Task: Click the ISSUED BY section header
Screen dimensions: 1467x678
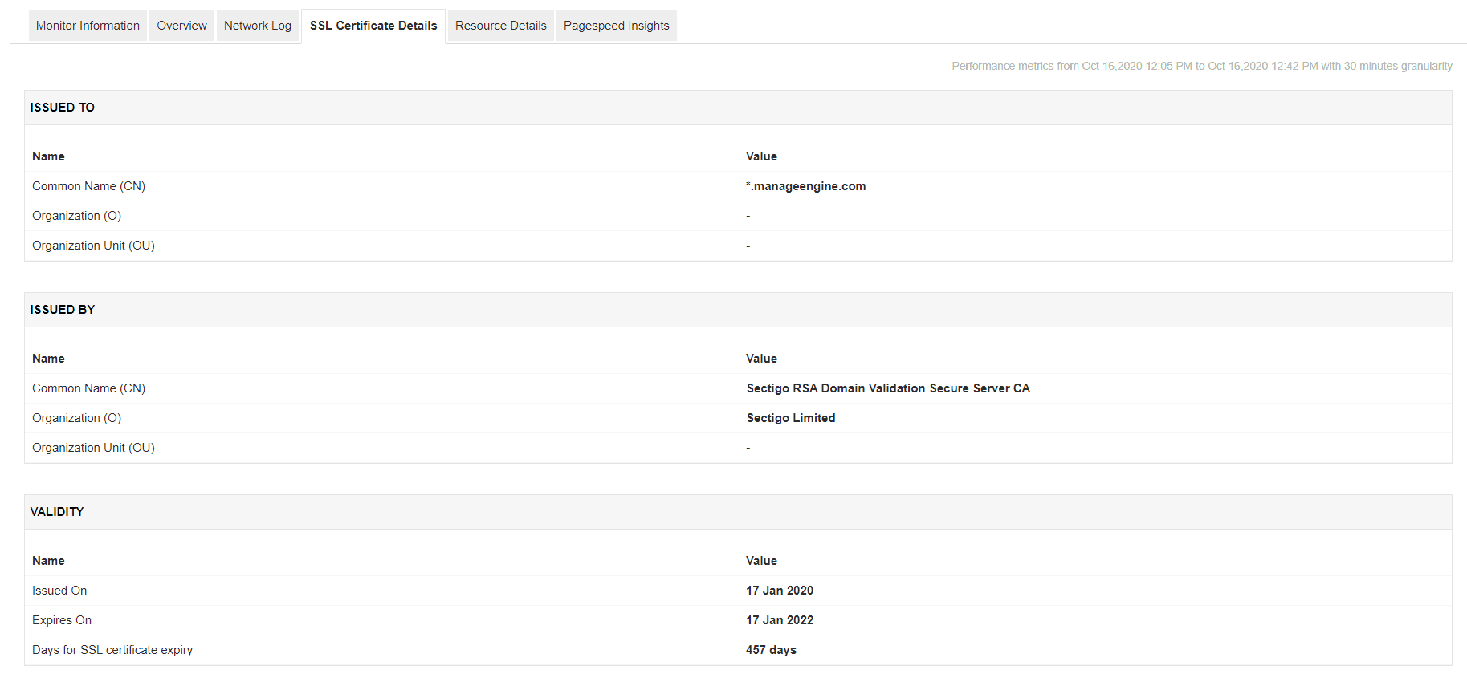Action: (63, 310)
